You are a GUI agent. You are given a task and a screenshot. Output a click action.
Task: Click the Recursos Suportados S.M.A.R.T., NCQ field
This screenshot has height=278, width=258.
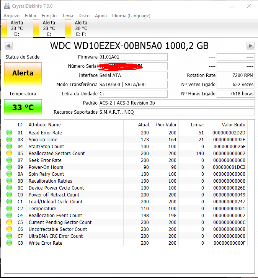177,112
